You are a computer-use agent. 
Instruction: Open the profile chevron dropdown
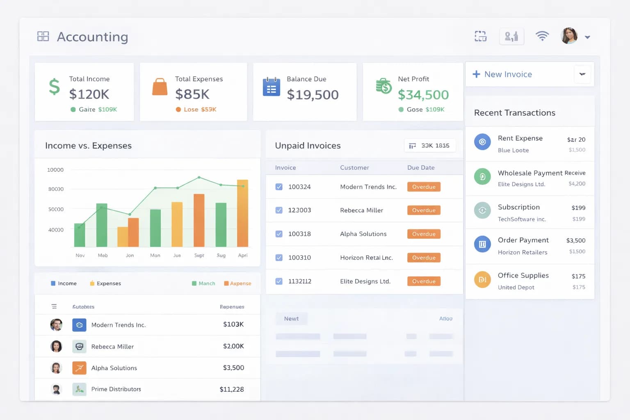click(588, 37)
